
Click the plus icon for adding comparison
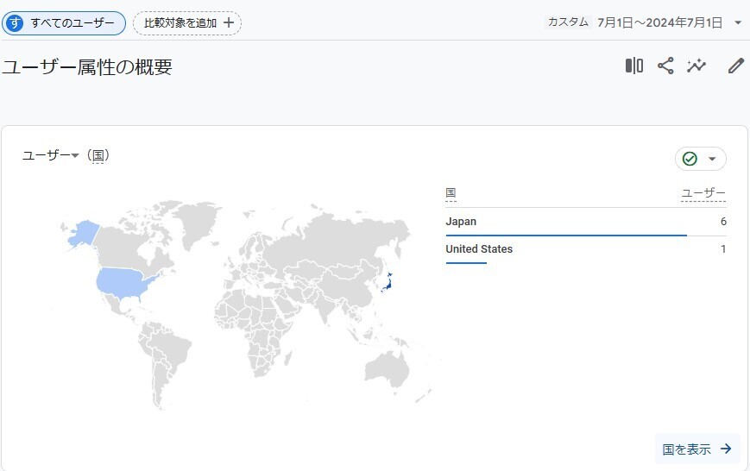[x=229, y=22]
